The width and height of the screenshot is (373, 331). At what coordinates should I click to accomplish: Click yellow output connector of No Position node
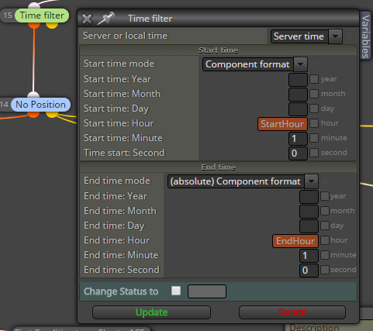(x=52, y=115)
